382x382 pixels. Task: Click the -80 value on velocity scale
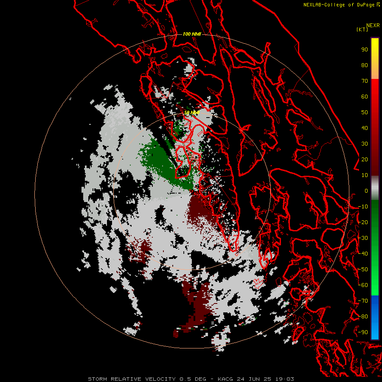point(363,317)
